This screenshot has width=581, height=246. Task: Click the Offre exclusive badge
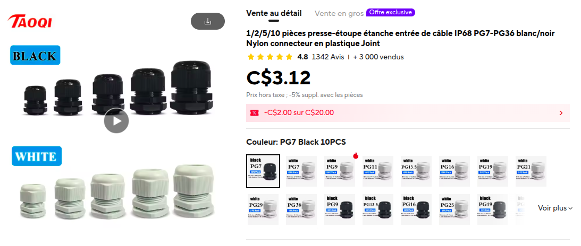coord(391,13)
